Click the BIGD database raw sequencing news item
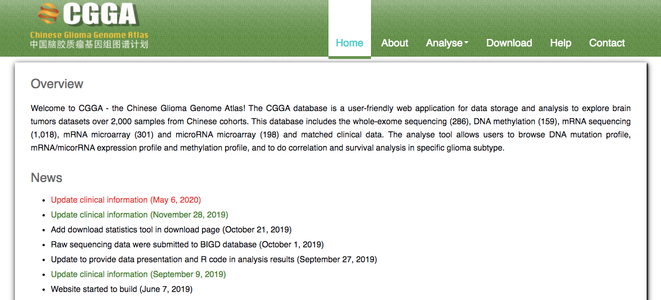 tap(187, 244)
